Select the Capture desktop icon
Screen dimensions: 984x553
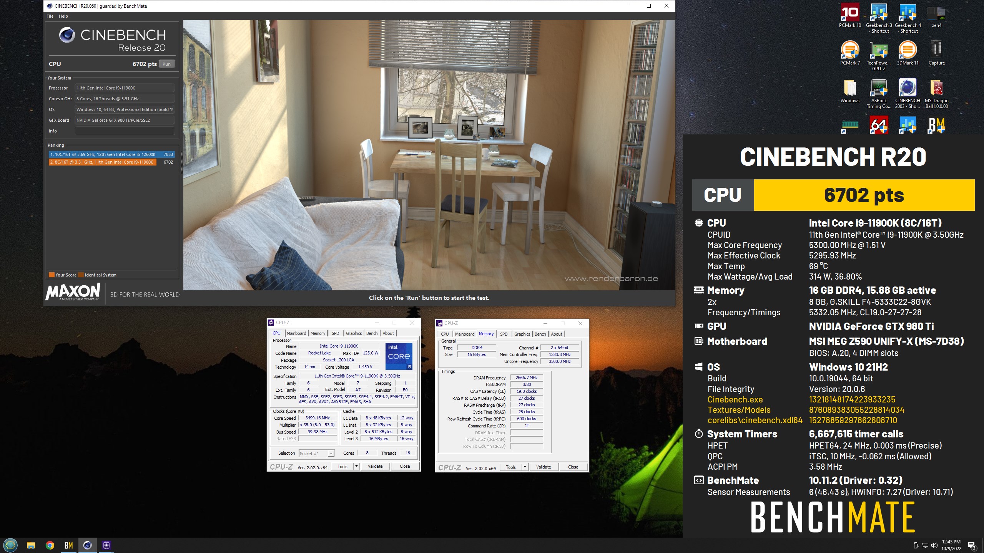(x=936, y=53)
